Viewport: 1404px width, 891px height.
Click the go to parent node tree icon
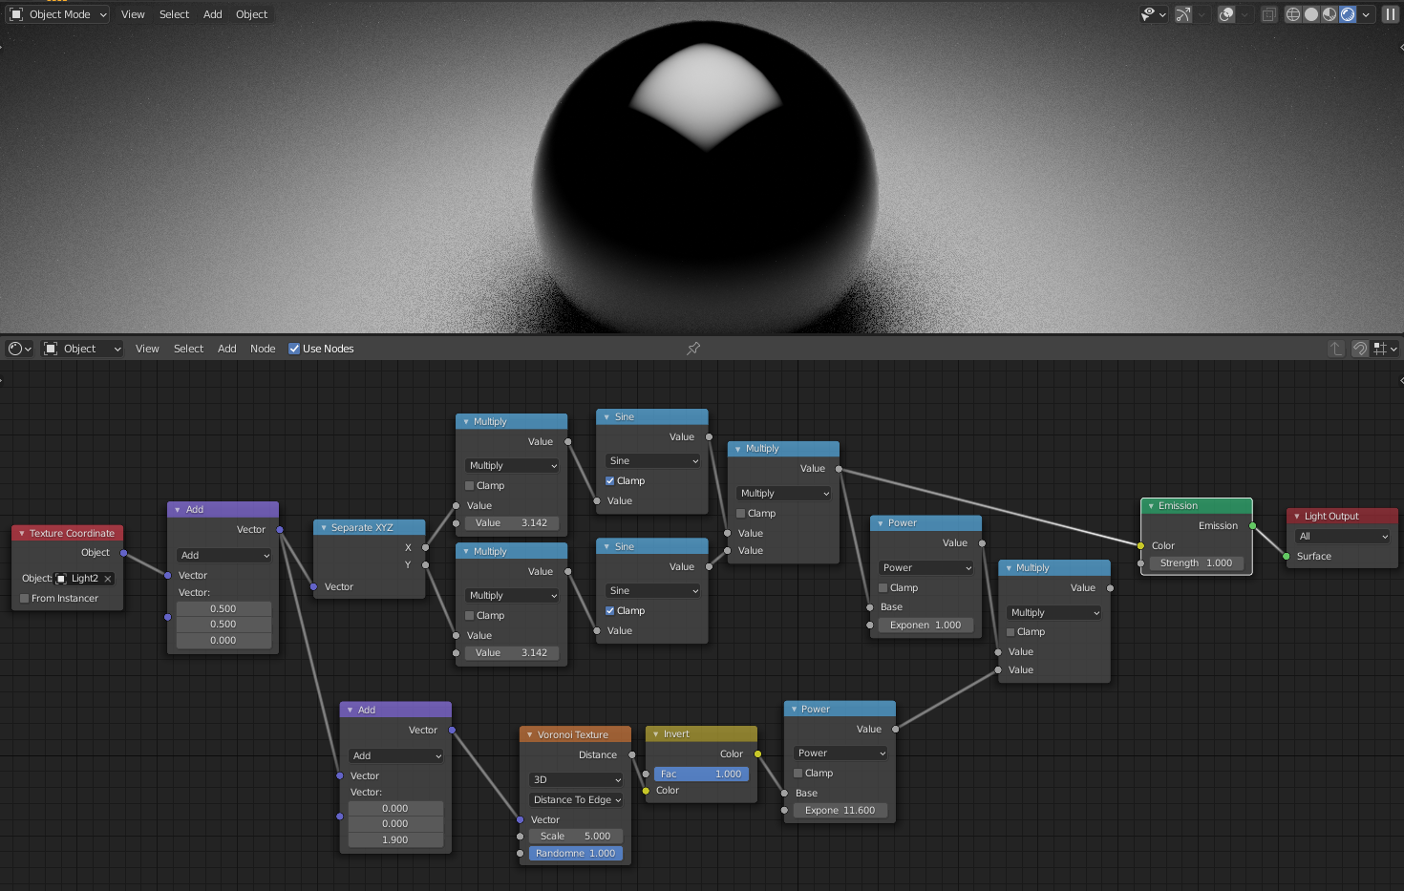pos(1336,349)
